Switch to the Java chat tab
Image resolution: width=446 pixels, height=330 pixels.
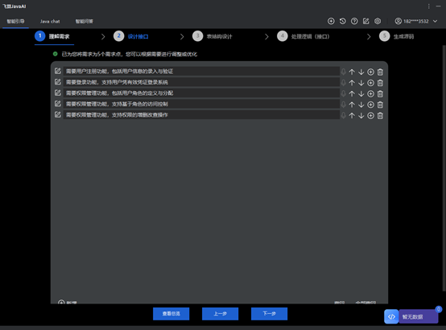click(x=50, y=22)
